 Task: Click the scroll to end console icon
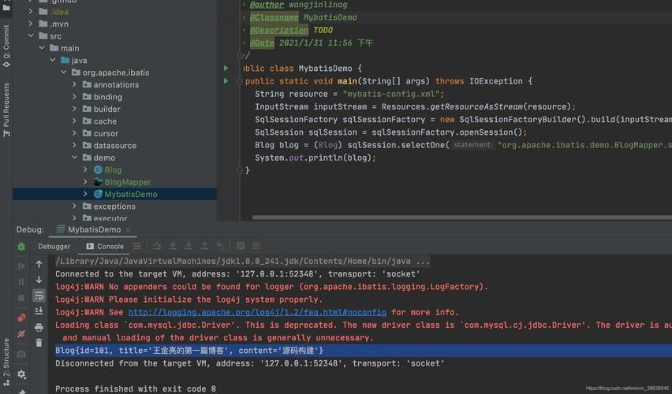click(39, 311)
